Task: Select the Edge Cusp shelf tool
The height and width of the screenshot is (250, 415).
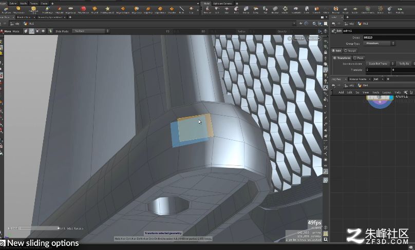Action: coord(137,10)
